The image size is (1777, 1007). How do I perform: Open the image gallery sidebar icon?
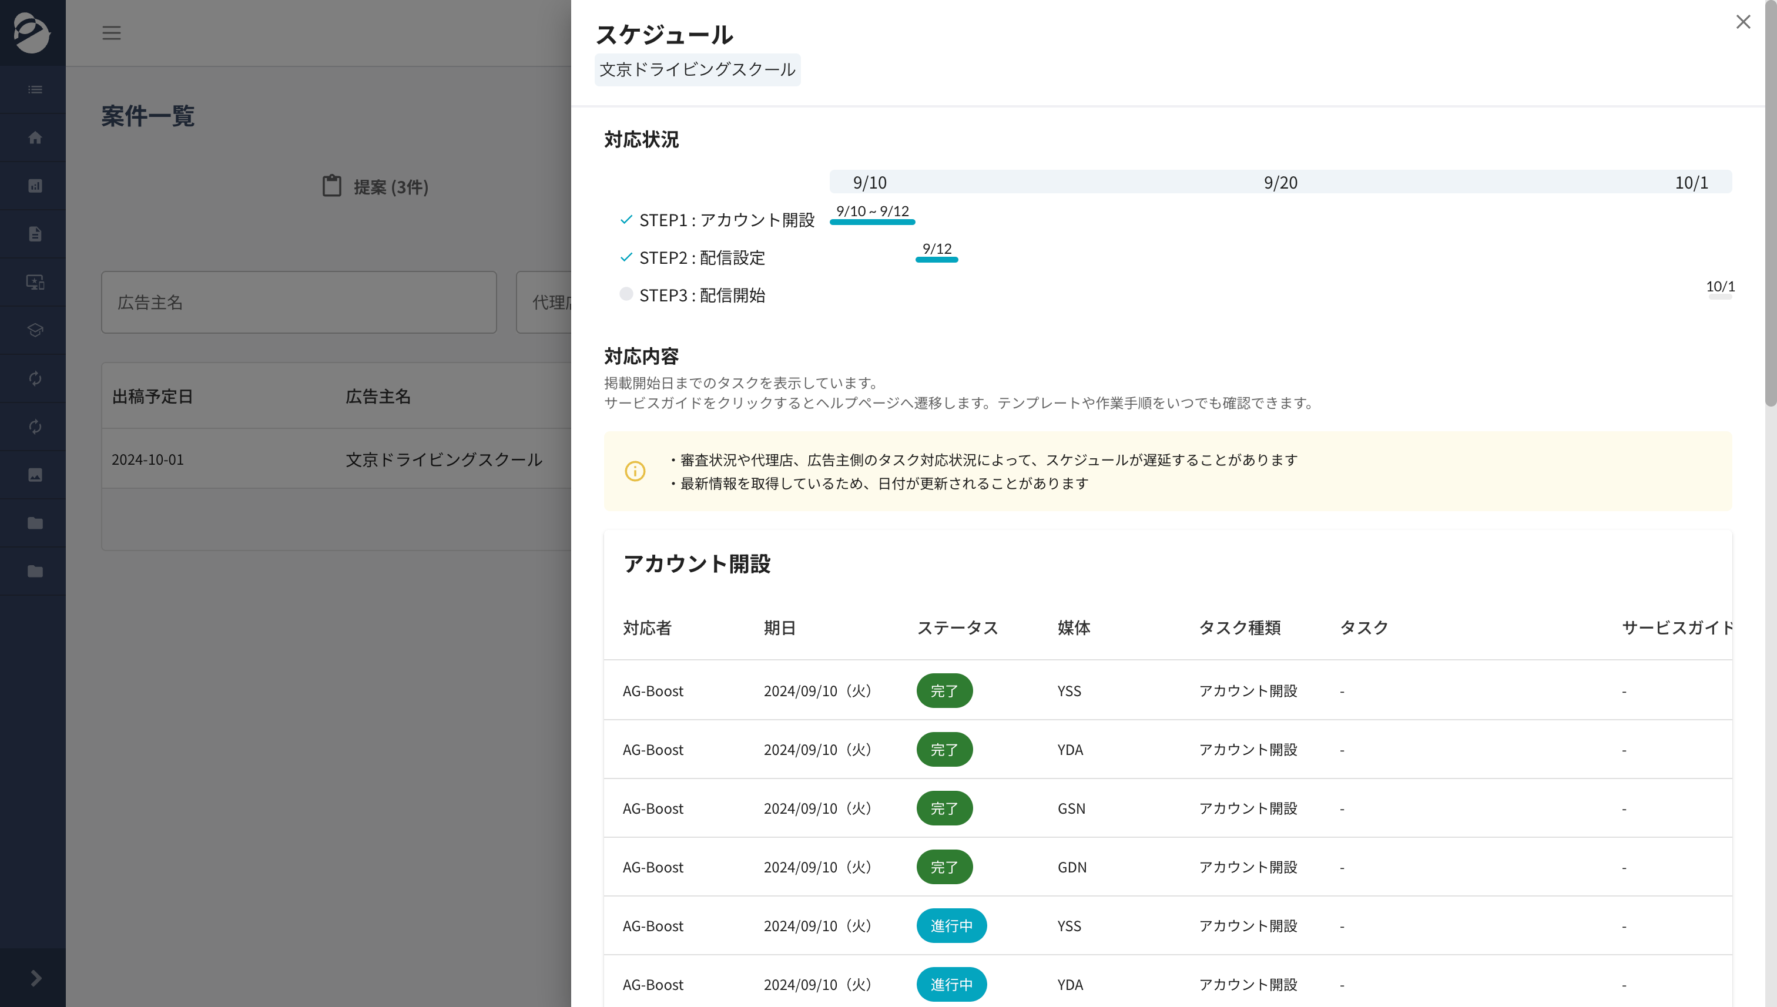35,475
